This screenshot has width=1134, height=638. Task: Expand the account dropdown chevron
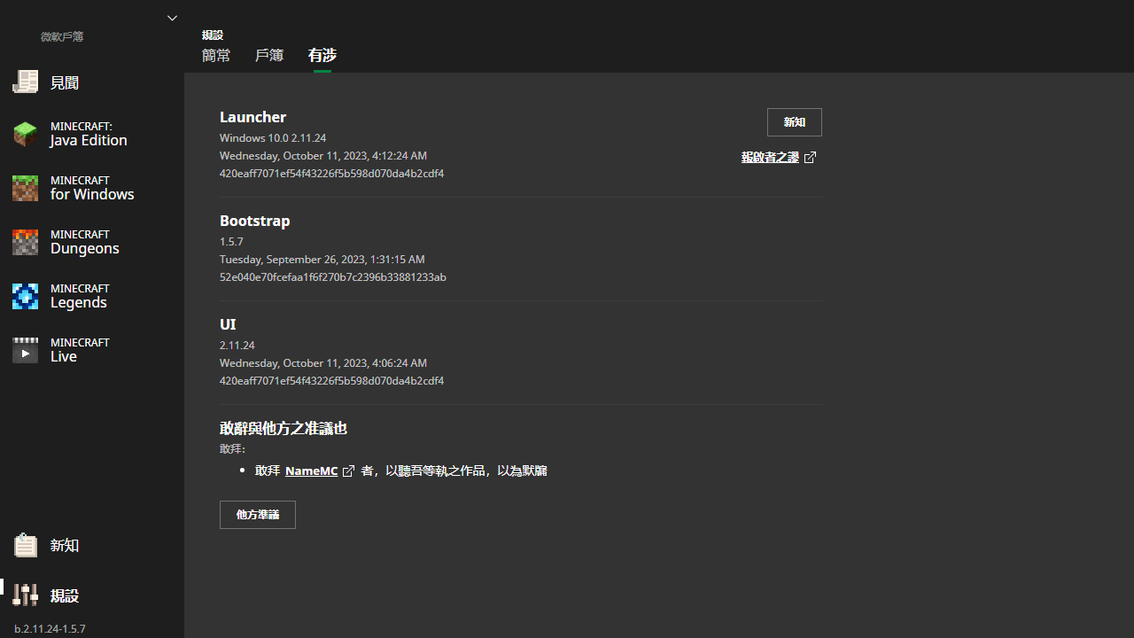(x=172, y=18)
